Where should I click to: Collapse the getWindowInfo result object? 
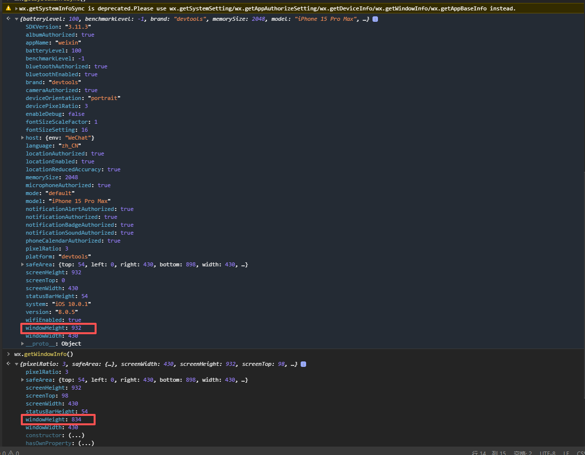point(16,364)
